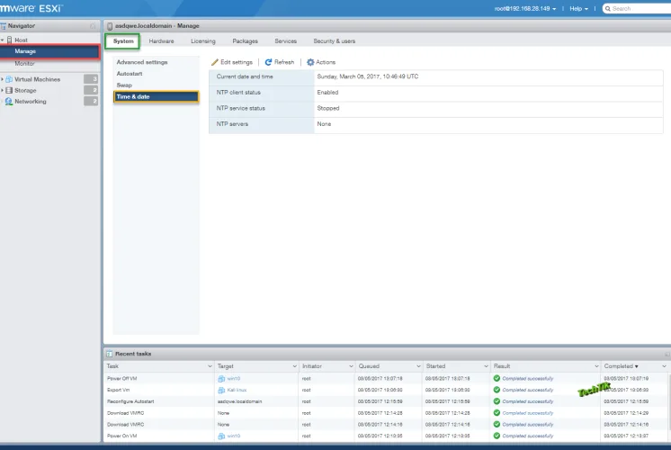Viewport: 671px width, 450px height.
Task: Switch to the Hardware tab
Action: 161,41
